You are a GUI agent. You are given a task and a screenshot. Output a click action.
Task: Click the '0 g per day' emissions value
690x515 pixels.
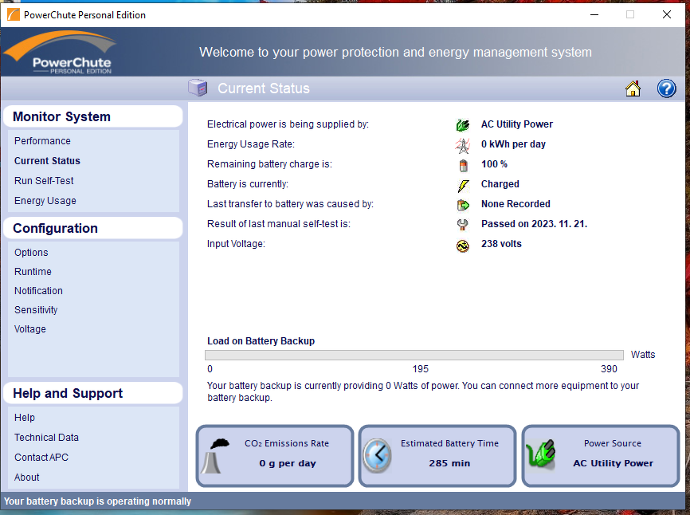288,463
